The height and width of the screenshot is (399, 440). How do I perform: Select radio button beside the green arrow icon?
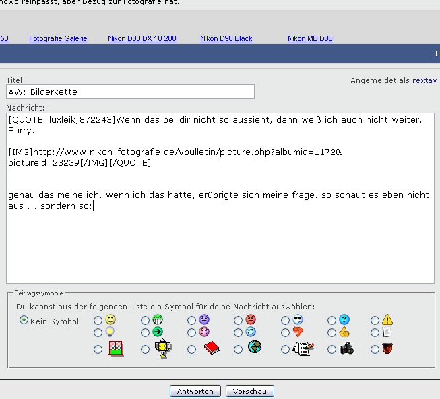click(145, 333)
